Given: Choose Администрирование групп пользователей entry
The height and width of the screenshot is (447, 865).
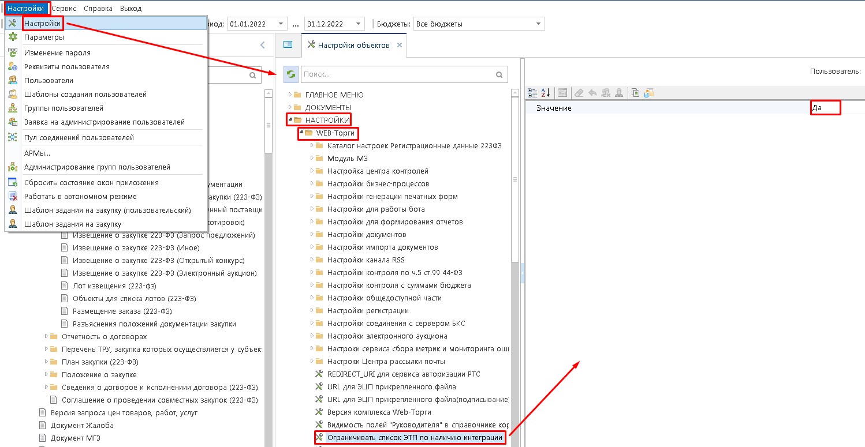Looking at the screenshot, I should pyautogui.click(x=106, y=167).
